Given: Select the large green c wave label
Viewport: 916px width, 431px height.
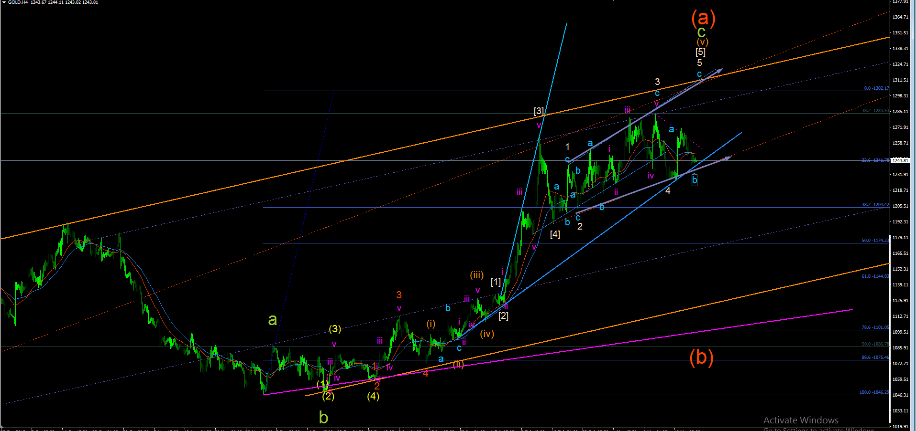Looking at the screenshot, I should point(701,32).
